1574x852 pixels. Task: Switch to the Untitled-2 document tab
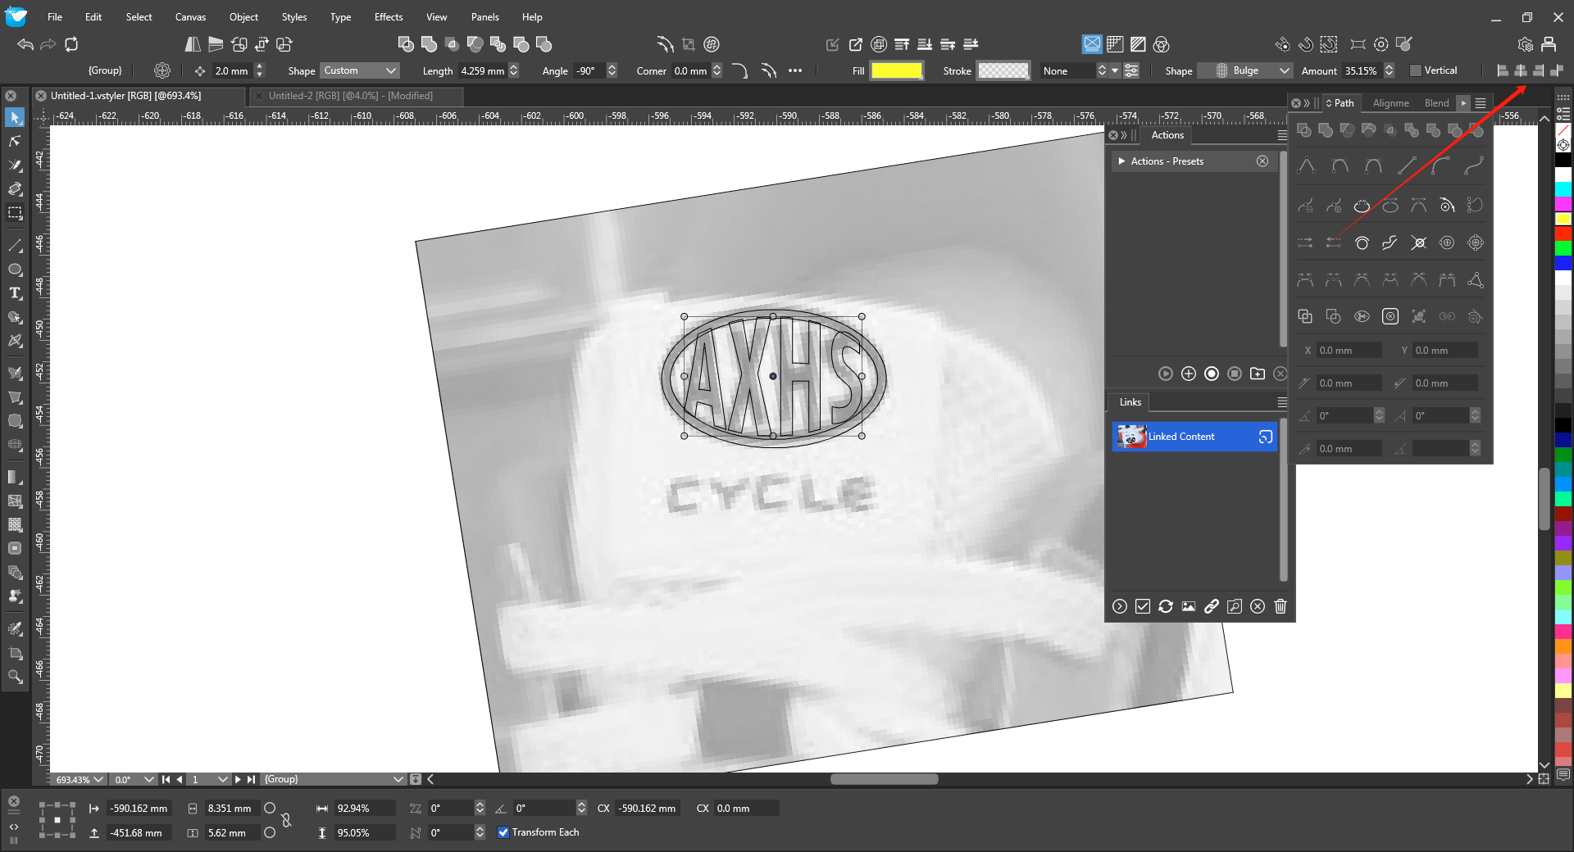coord(351,96)
